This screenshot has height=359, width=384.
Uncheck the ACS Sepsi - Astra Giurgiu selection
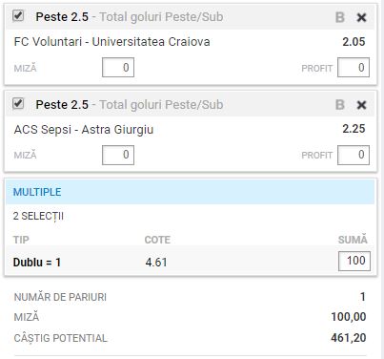18,103
